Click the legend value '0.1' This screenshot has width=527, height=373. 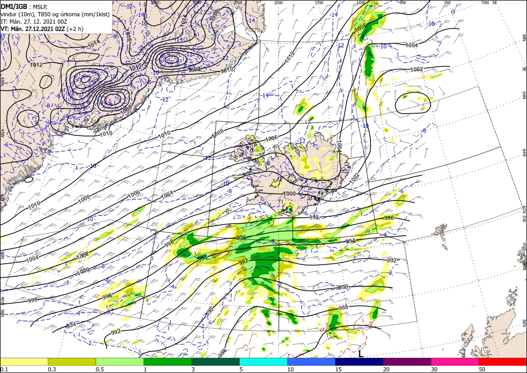pos(3,369)
